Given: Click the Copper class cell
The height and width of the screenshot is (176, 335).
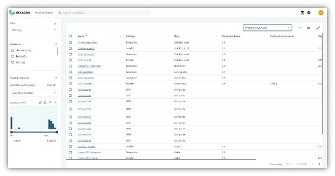Looking at the screenshot, I should point(178,146).
